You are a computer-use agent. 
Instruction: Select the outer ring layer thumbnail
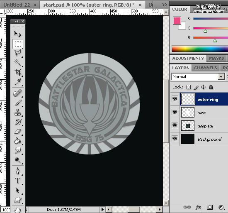click(x=187, y=99)
